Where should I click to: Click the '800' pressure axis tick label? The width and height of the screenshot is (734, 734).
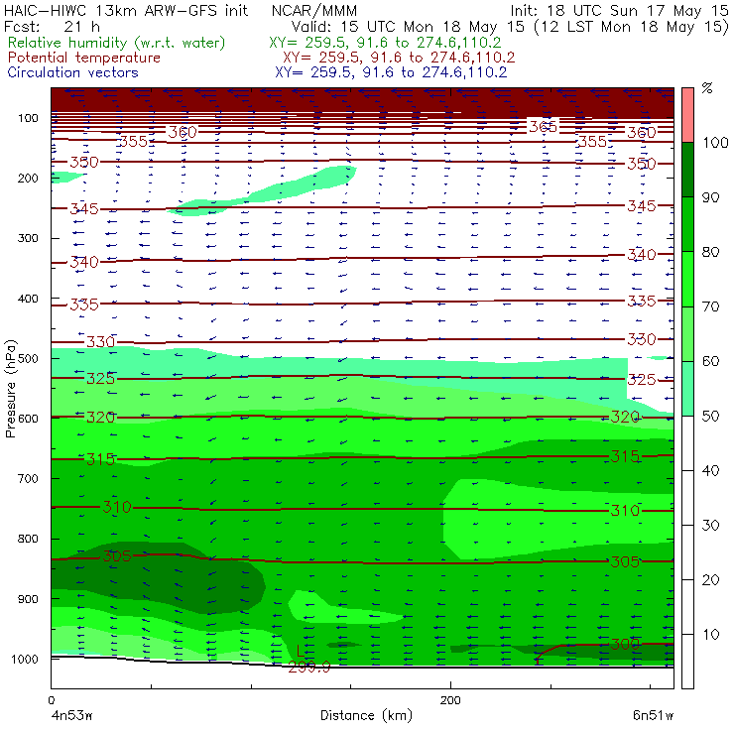click(x=28, y=539)
